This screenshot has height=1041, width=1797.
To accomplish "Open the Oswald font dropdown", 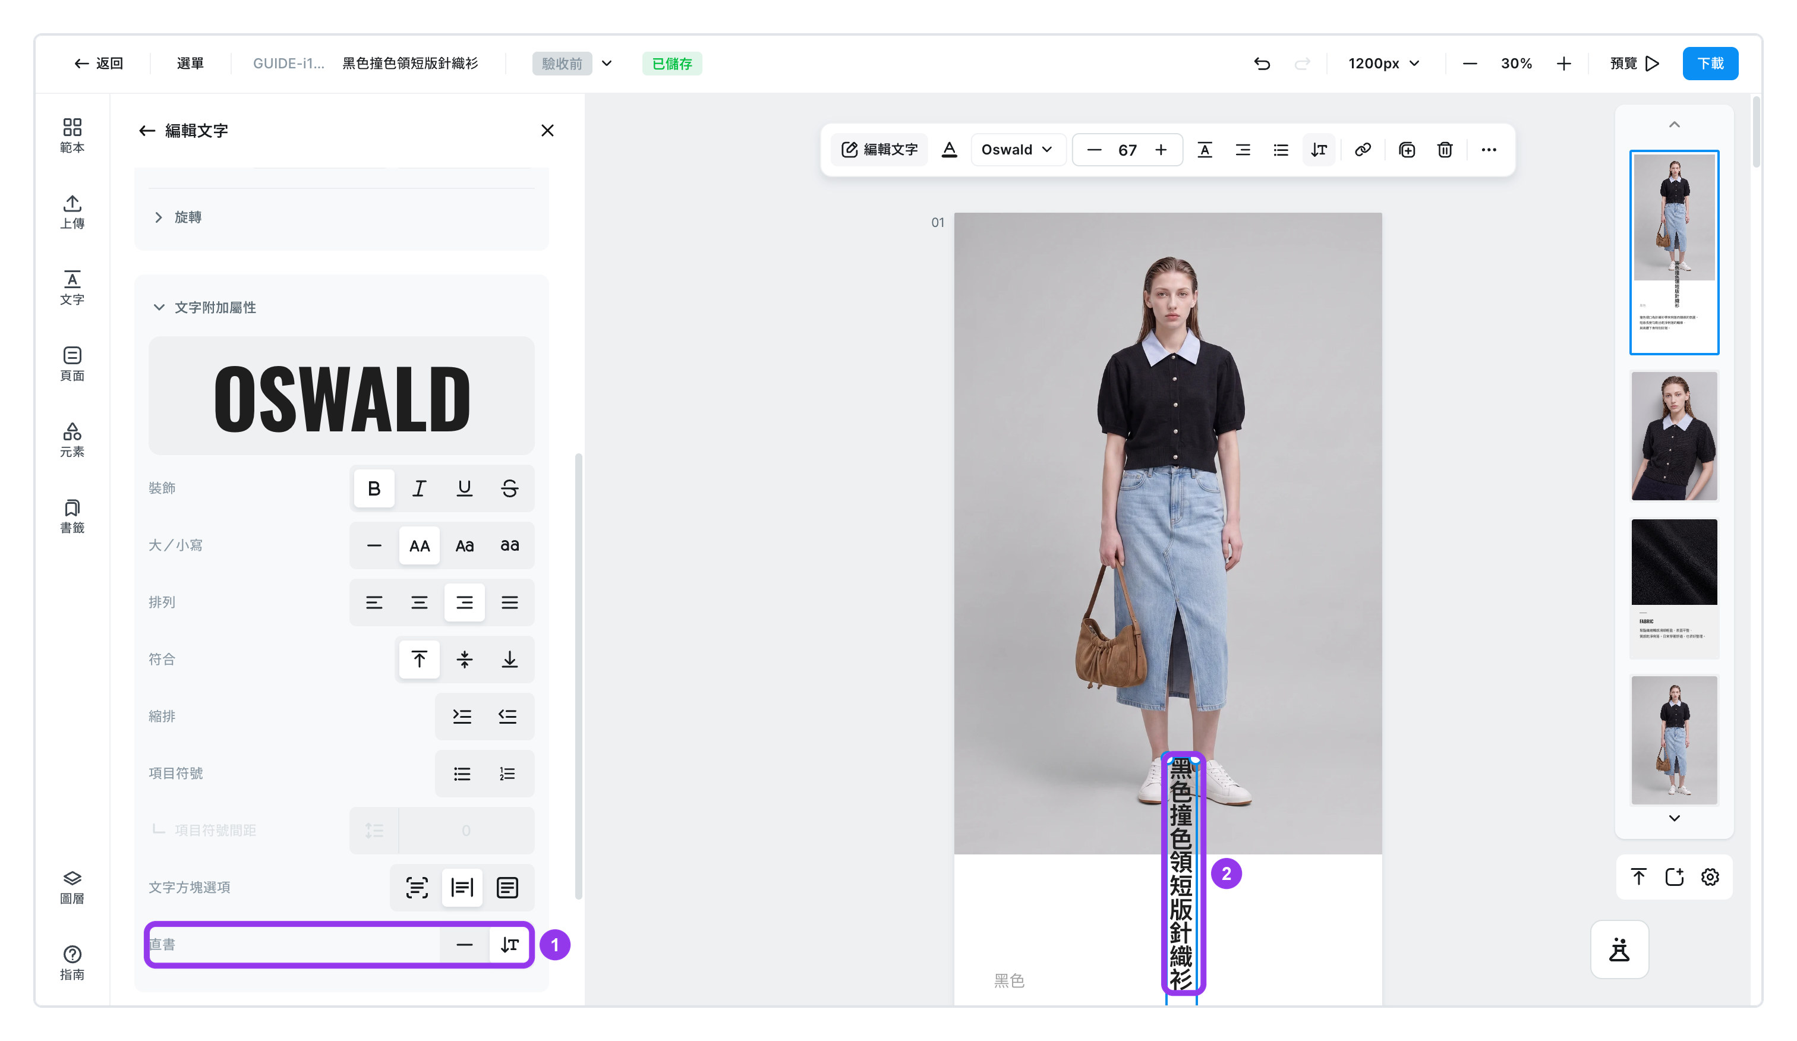I will 1017,150.
